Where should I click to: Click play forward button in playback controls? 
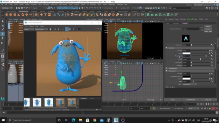click(209, 104)
